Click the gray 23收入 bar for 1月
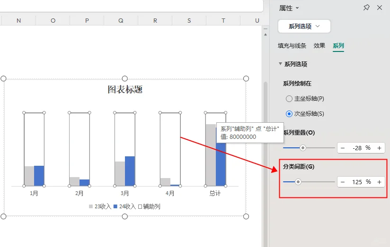The image size is (390, 247). (x=29, y=176)
